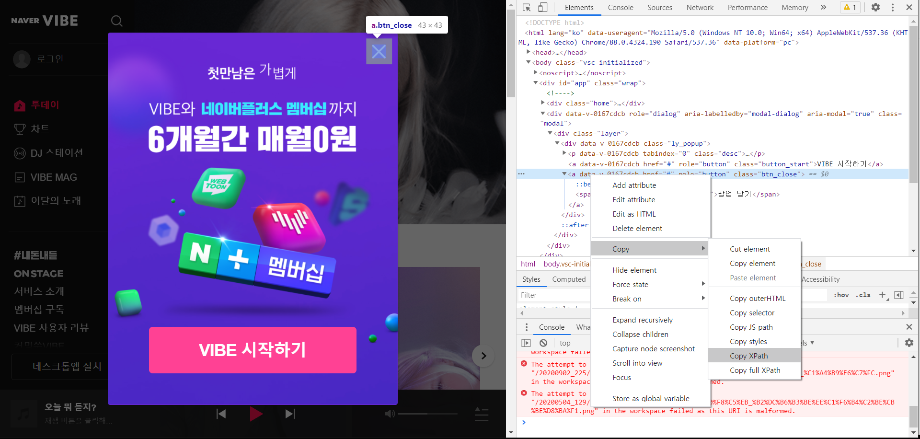Switch to the Sources tab
The height and width of the screenshot is (439, 920).
pos(660,8)
